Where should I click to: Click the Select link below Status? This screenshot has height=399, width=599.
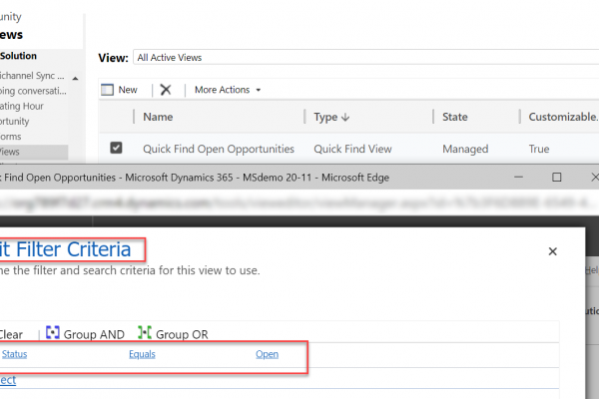click(x=8, y=380)
